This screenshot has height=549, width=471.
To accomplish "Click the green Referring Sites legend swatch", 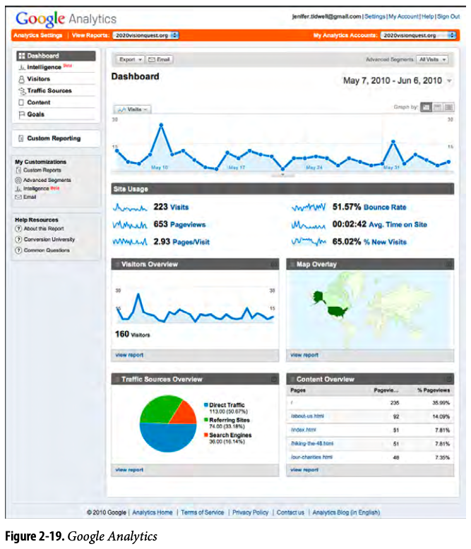I will (206, 420).
